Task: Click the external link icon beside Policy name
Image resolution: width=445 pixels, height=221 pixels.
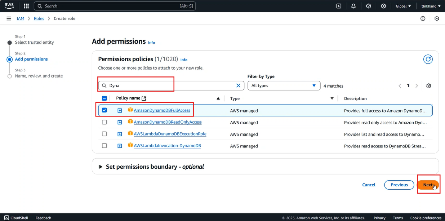Action: [x=144, y=98]
